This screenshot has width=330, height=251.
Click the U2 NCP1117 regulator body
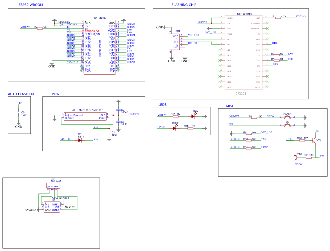click(x=85, y=116)
